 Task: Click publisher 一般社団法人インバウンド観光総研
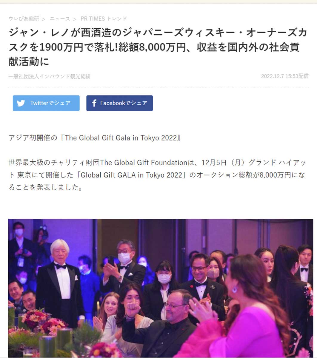point(50,76)
